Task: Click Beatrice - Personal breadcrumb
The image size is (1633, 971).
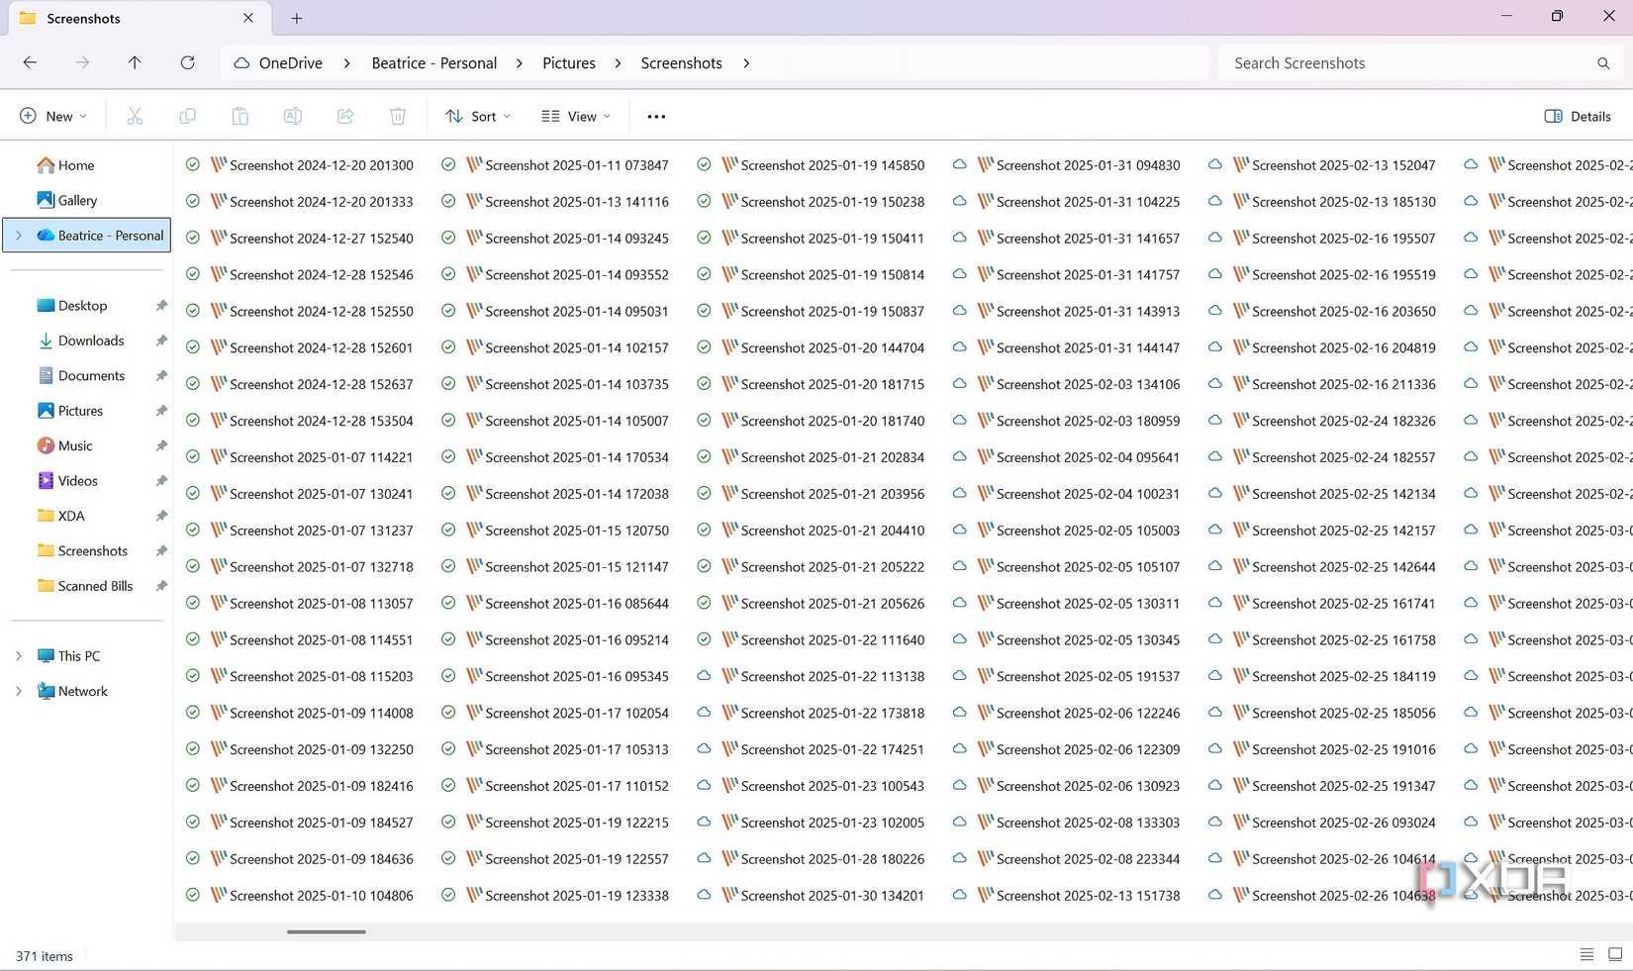Action: pyautogui.click(x=434, y=63)
